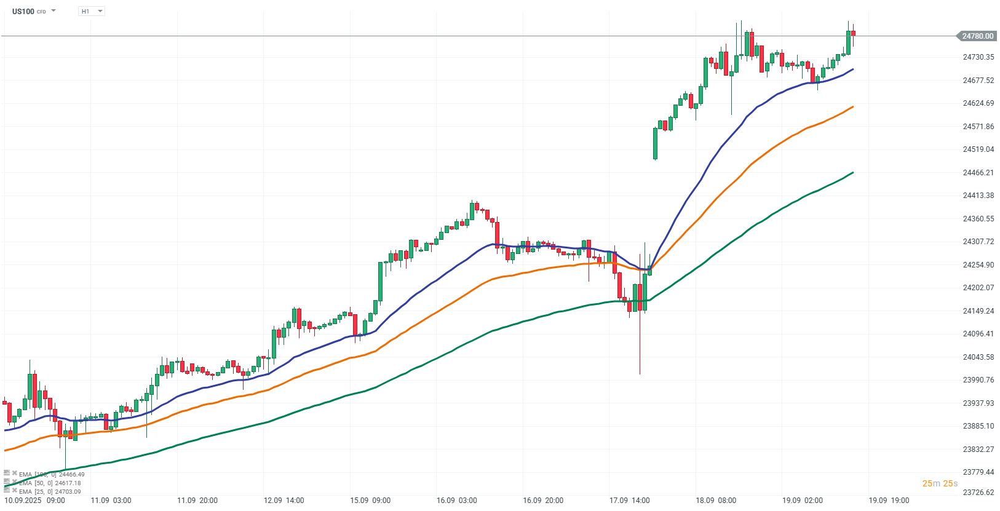The image size is (1000, 511).
Task: Click the 24780.00 current price tag
Action: pyautogui.click(x=977, y=36)
